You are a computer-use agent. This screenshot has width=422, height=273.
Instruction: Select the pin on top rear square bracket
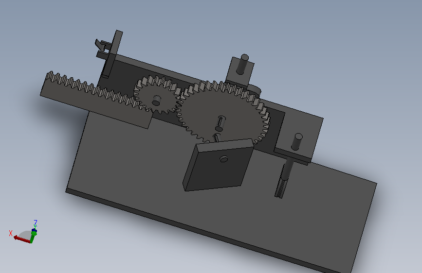(x=243, y=64)
